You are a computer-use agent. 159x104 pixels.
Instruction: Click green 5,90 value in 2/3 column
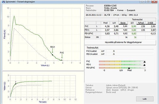pos(134,26)
